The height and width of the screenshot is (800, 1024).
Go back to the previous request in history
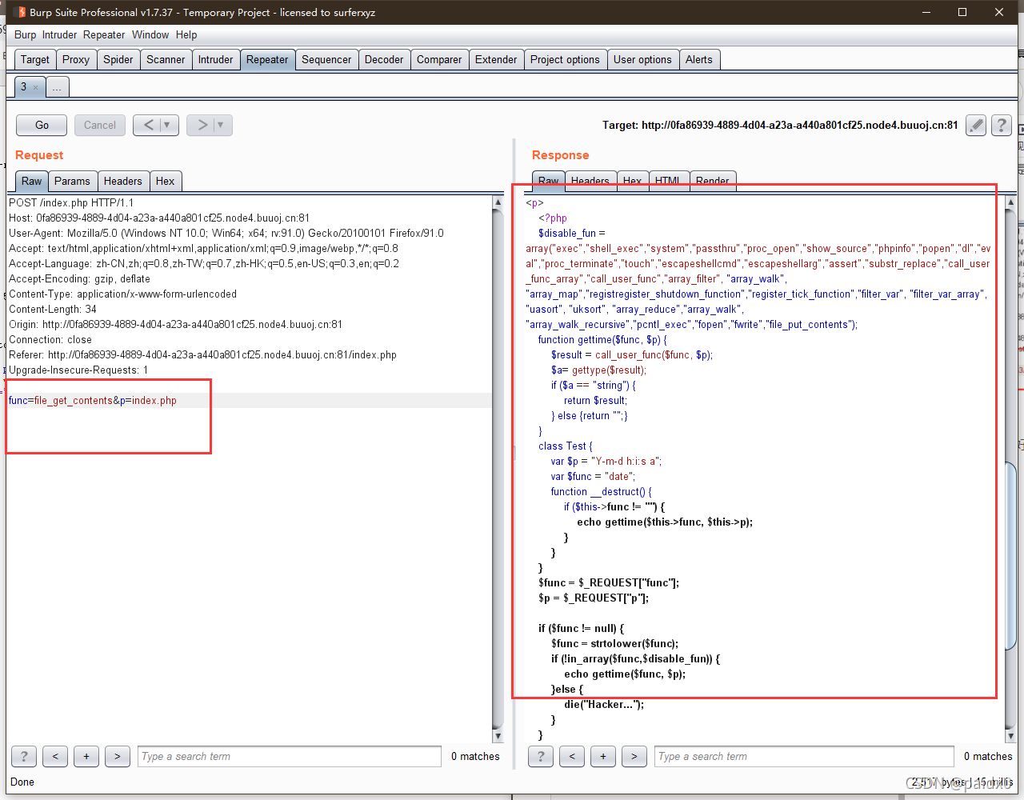pos(148,125)
